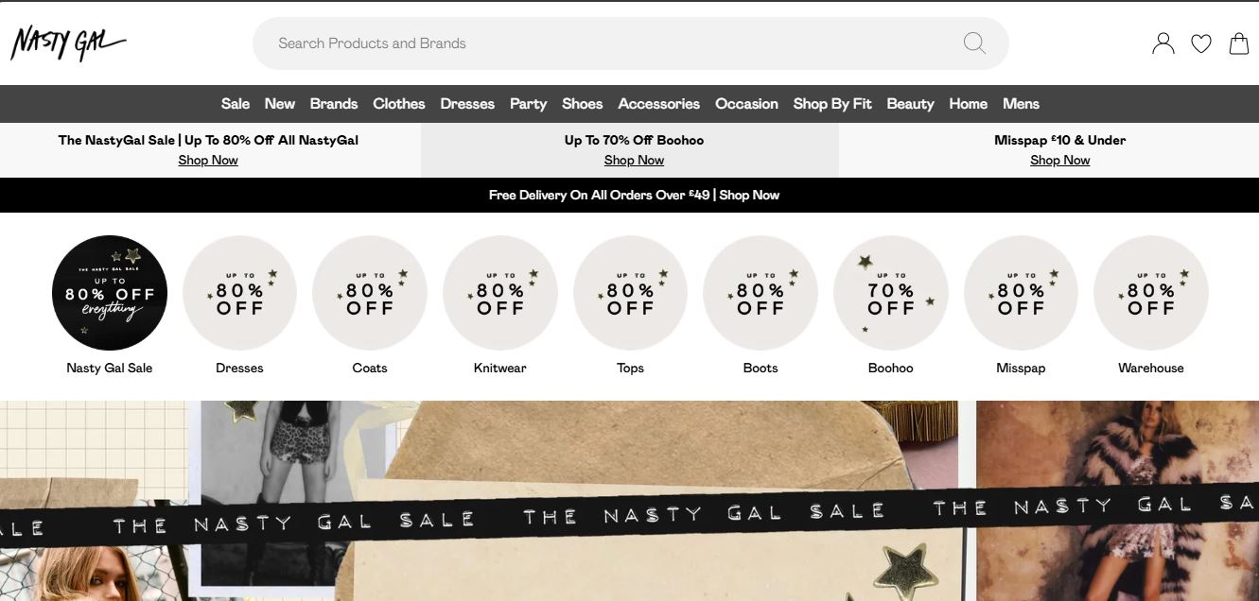The image size is (1259, 601).
Task: Open the Misspap sale circle badge
Action: pyautogui.click(x=1021, y=293)
